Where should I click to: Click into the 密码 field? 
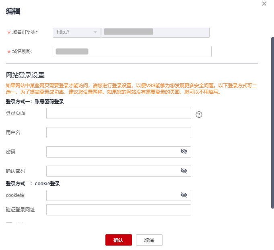[113, 152]
